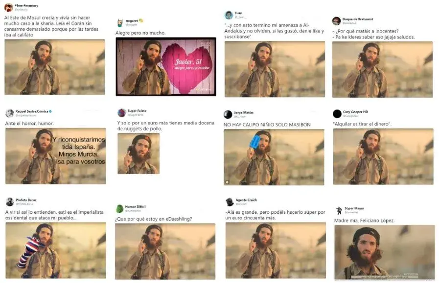This screenshot has width=439, height=283.
Task: Open image with 'Minos Murcia' caption text
Action: pos(55,156)
